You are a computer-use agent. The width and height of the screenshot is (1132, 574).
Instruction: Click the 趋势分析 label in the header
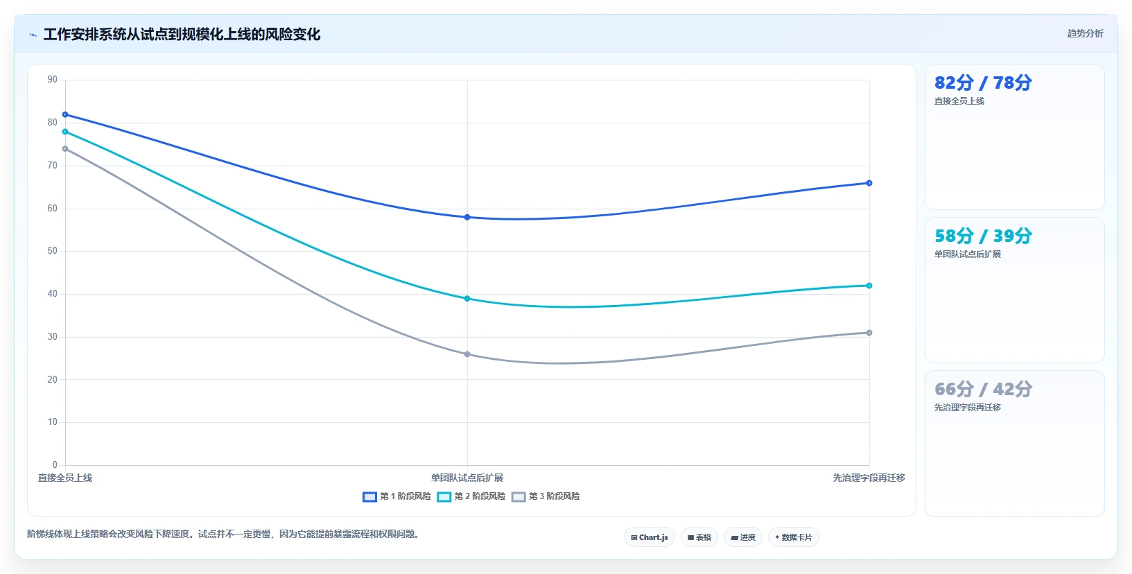pyautogui.click(x=1085, y=33)
